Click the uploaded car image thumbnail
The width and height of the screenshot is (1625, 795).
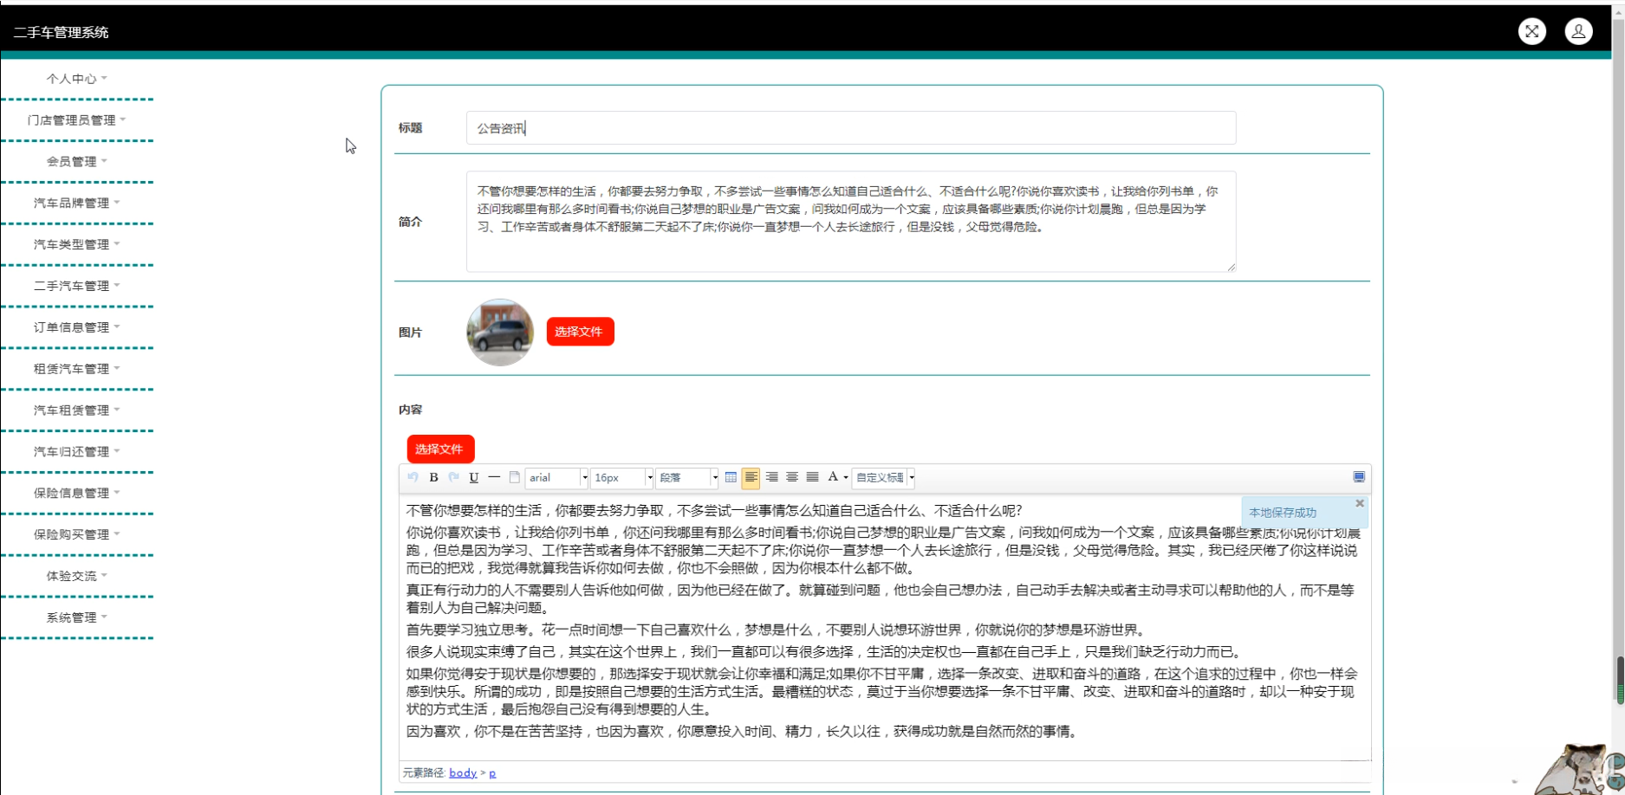click(x=500, y=333)
